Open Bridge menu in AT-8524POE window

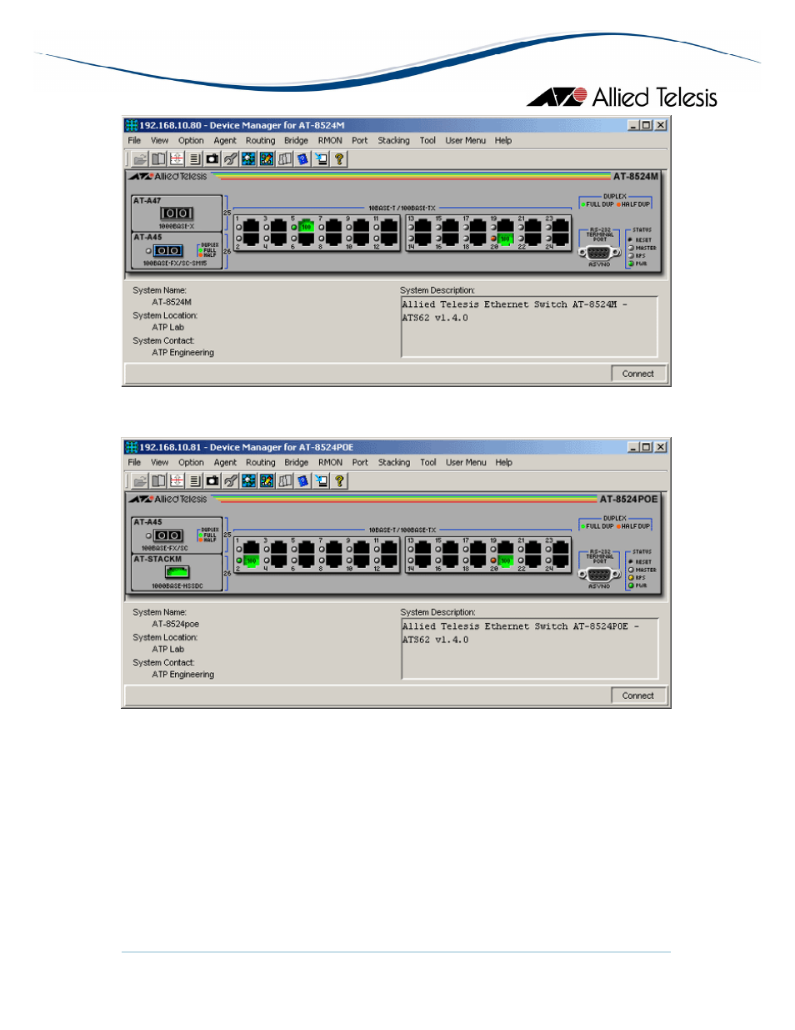[x=296, y=463]
